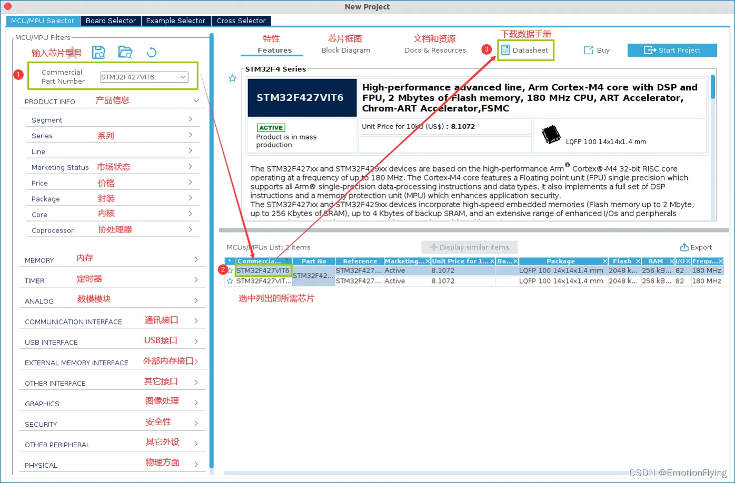The height and width of the screenshot is (483, 735).
Task: Toggle favorite star beside STM32F4 Series panel
Action: 232,78
